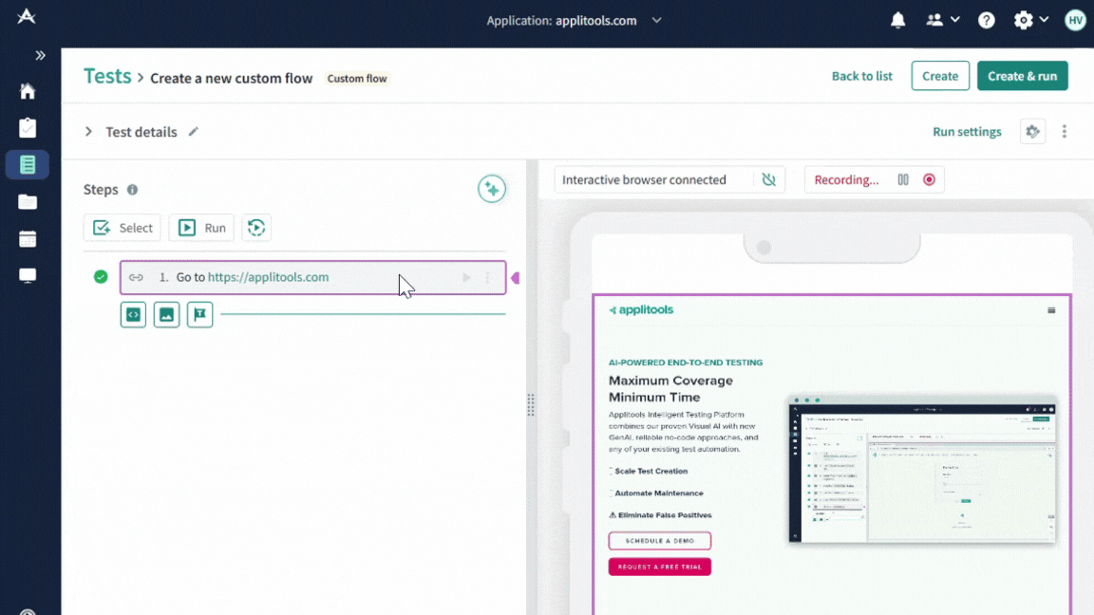Expand the left sidebar navigation
1094x615 pixels.
pos(40,56)
